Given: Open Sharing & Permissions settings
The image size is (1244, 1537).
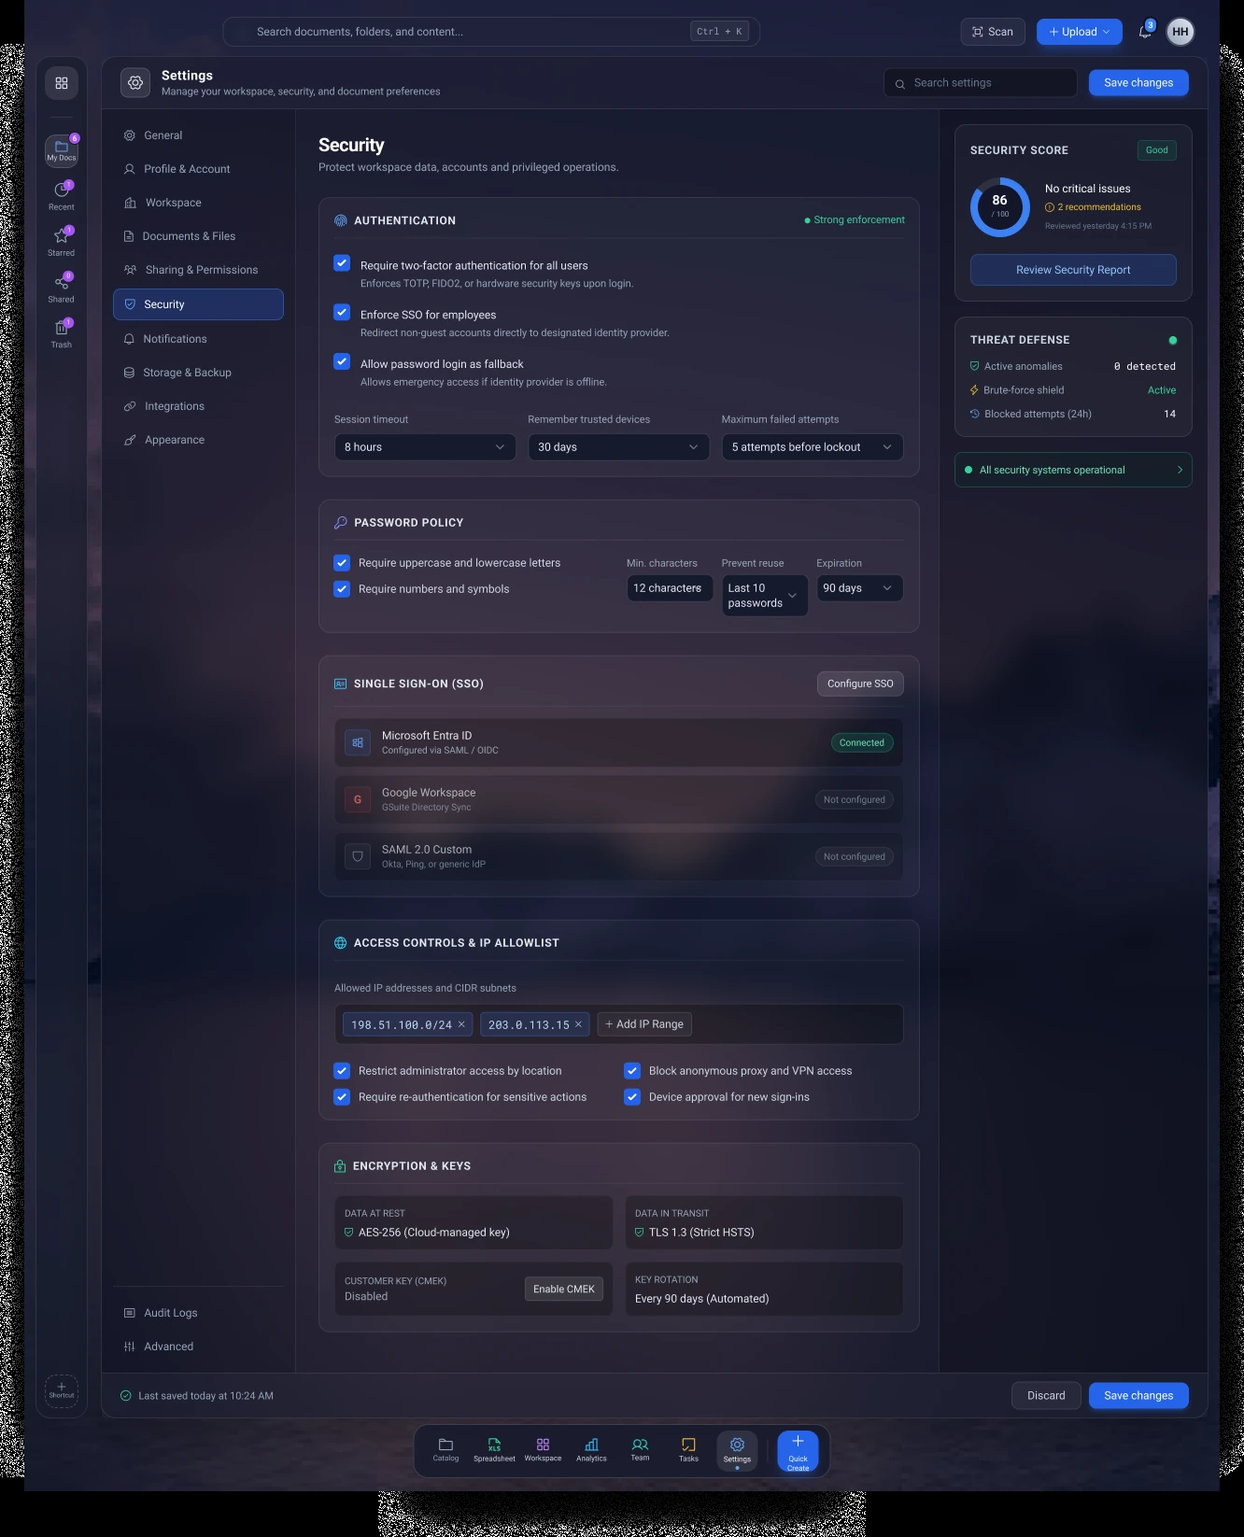Looking at the screenshot, I should [x=198, y=270].
